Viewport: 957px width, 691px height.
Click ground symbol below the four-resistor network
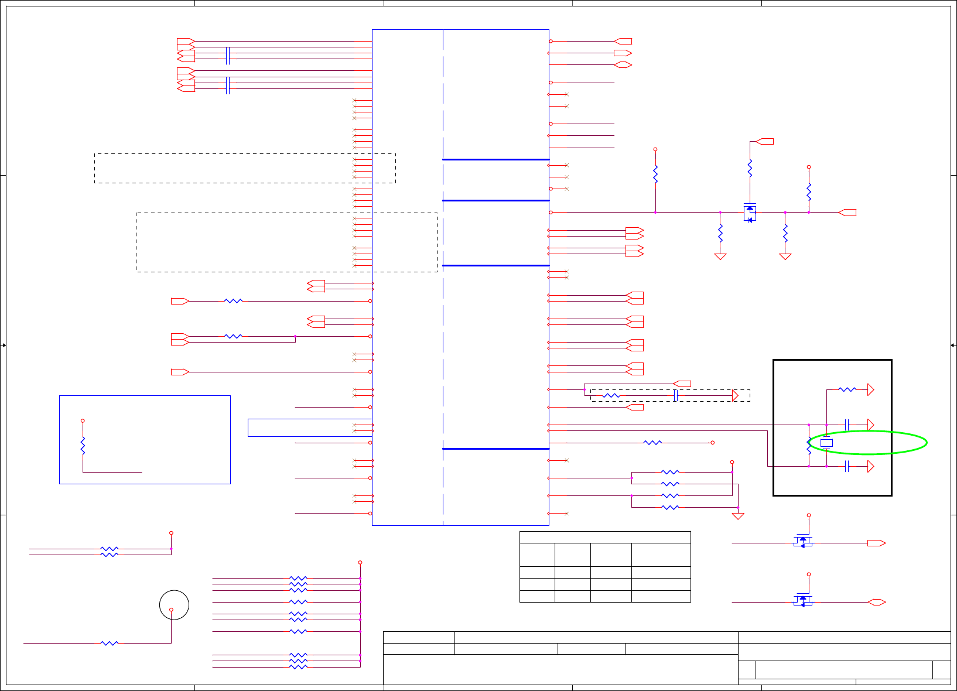pyautogui.click(x=738, y=516)
